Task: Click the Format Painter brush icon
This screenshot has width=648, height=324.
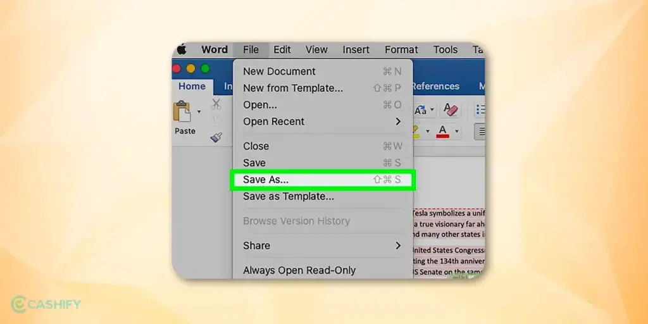Action: 216,137
